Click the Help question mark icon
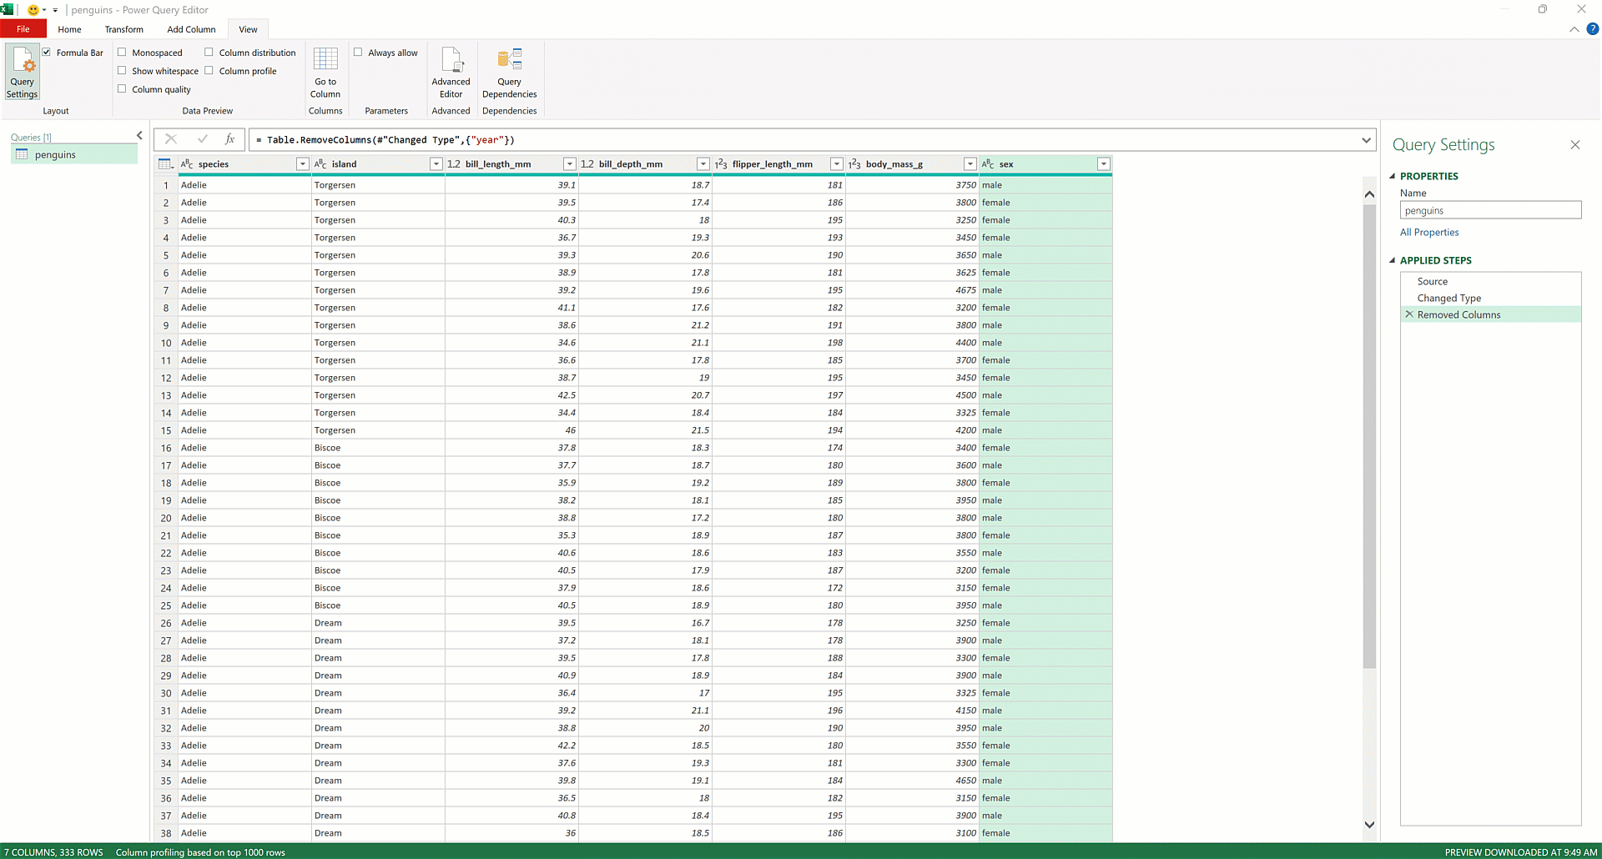This screenshot has height=859, width=1602. pos(1594,29)
